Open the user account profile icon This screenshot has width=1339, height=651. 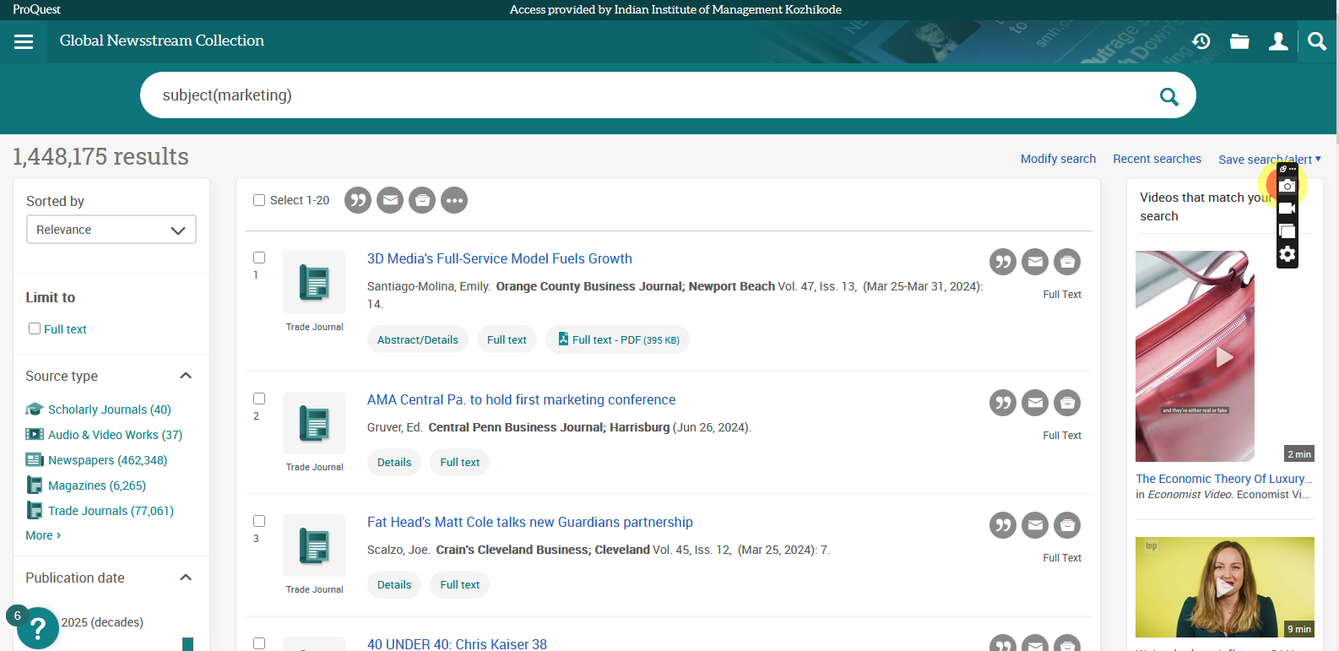pyautogui.click(x=1278, y=41)
